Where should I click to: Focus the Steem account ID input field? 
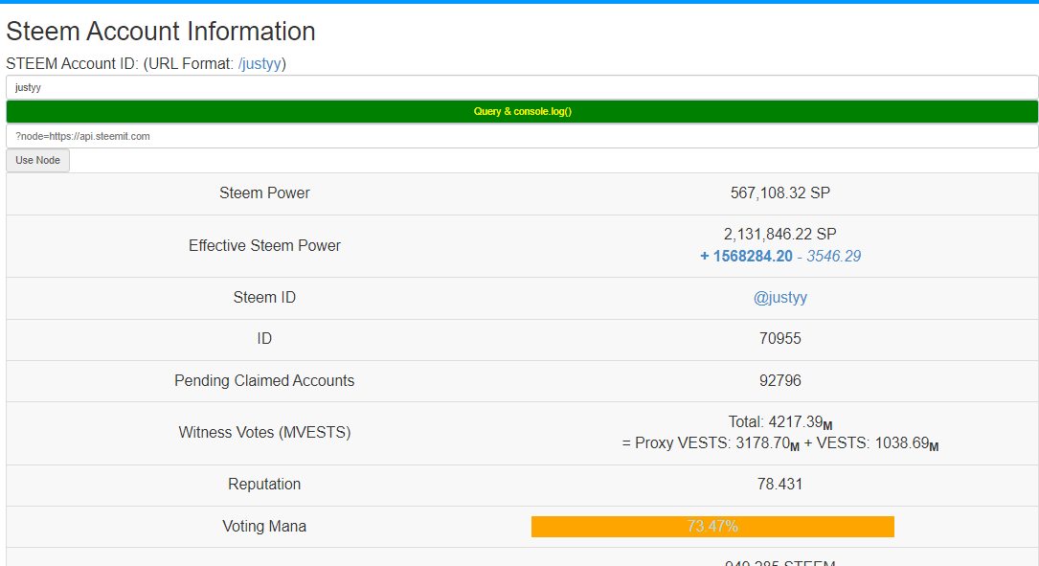[x=522, y=87]
